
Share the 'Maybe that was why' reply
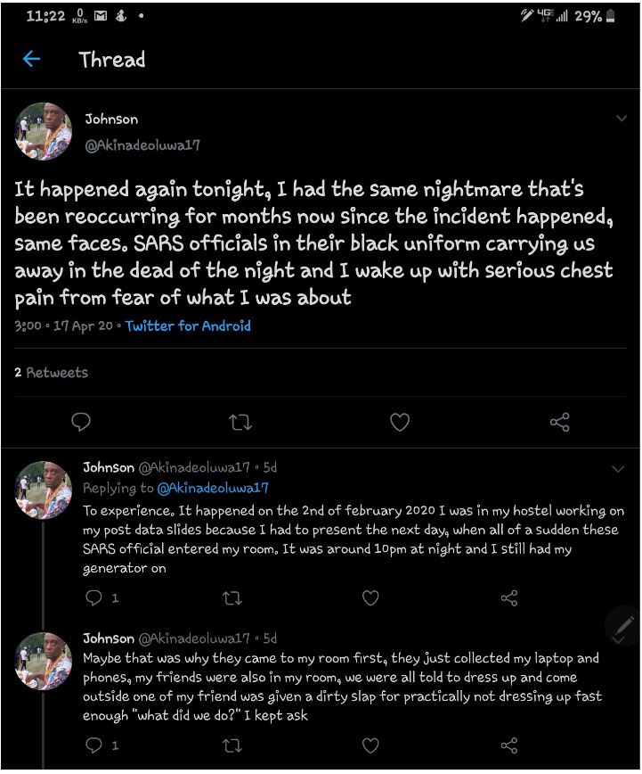tap(509, 745)
